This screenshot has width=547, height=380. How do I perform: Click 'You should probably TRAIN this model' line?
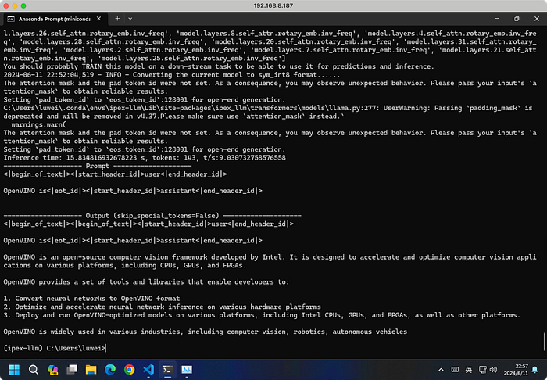219,66
